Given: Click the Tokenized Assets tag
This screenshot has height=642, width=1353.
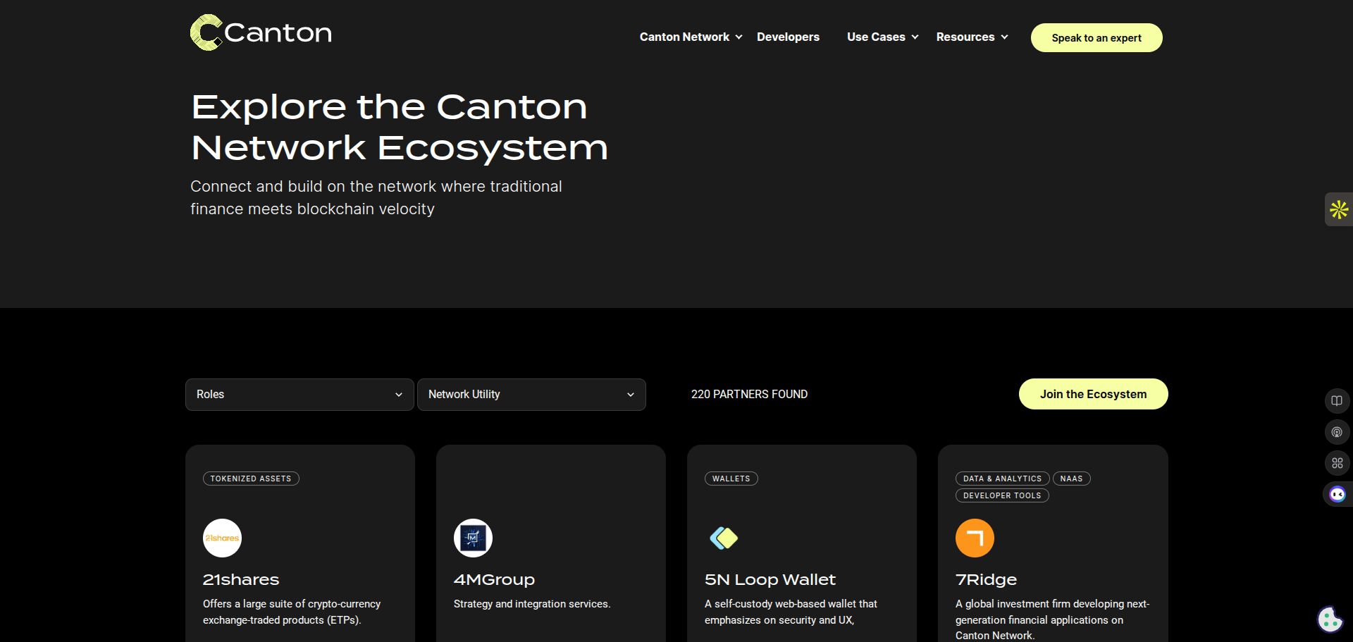Looking at the screenshot, I should 251,479.
